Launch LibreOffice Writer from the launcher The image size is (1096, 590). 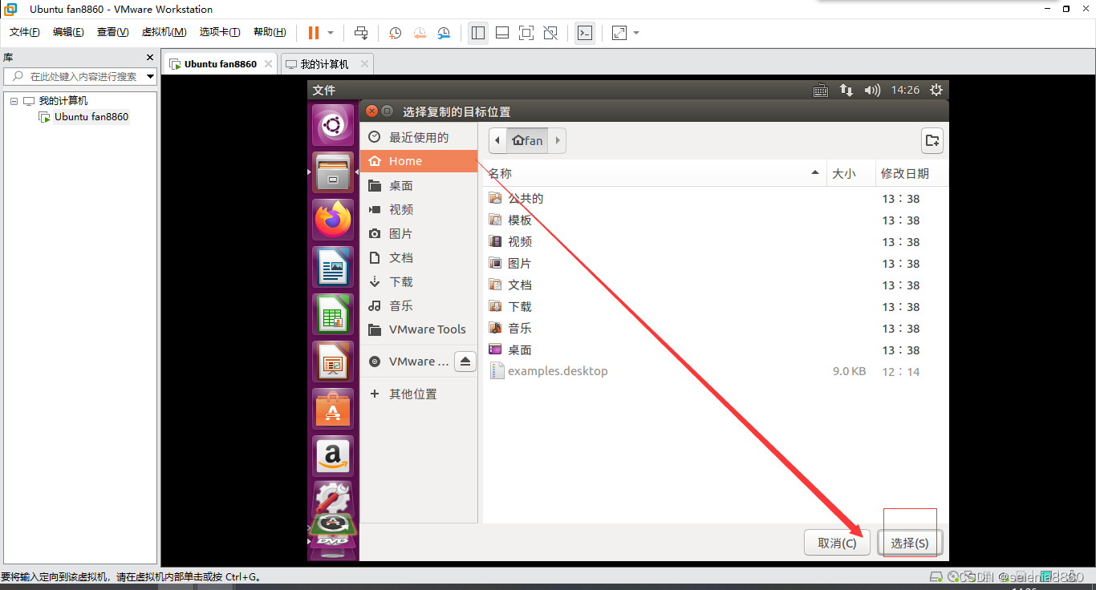(332, 267)
